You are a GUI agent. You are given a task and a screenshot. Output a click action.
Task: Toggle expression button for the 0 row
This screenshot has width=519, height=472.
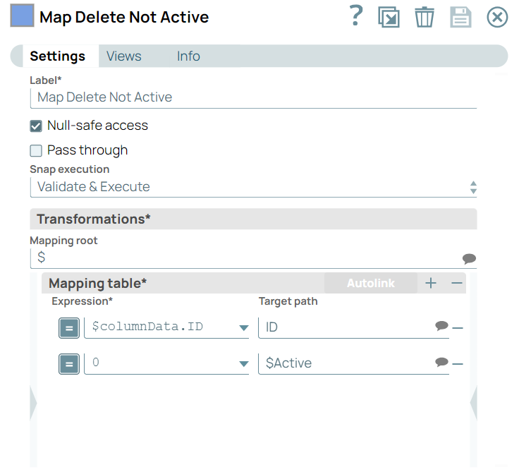click(x=68, y=364)
